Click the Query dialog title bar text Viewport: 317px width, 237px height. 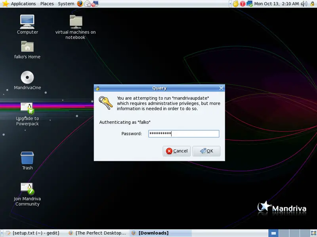tap(159, 88)
